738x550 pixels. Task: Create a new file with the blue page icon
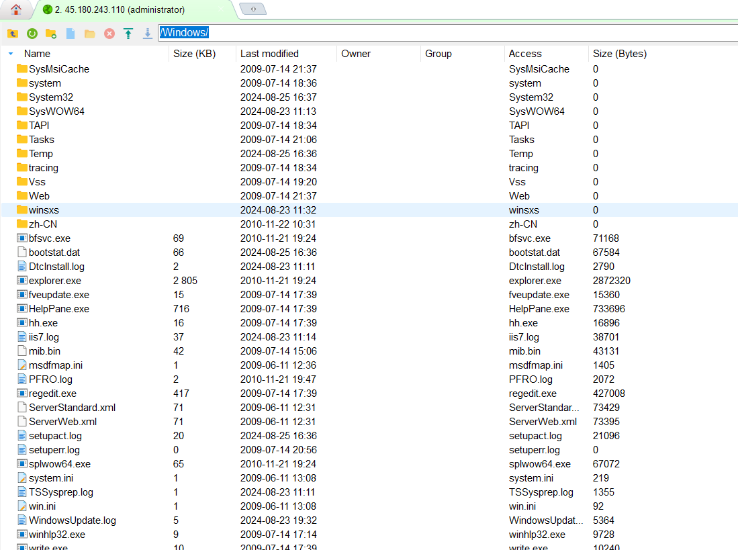click(x=71, y=34)
